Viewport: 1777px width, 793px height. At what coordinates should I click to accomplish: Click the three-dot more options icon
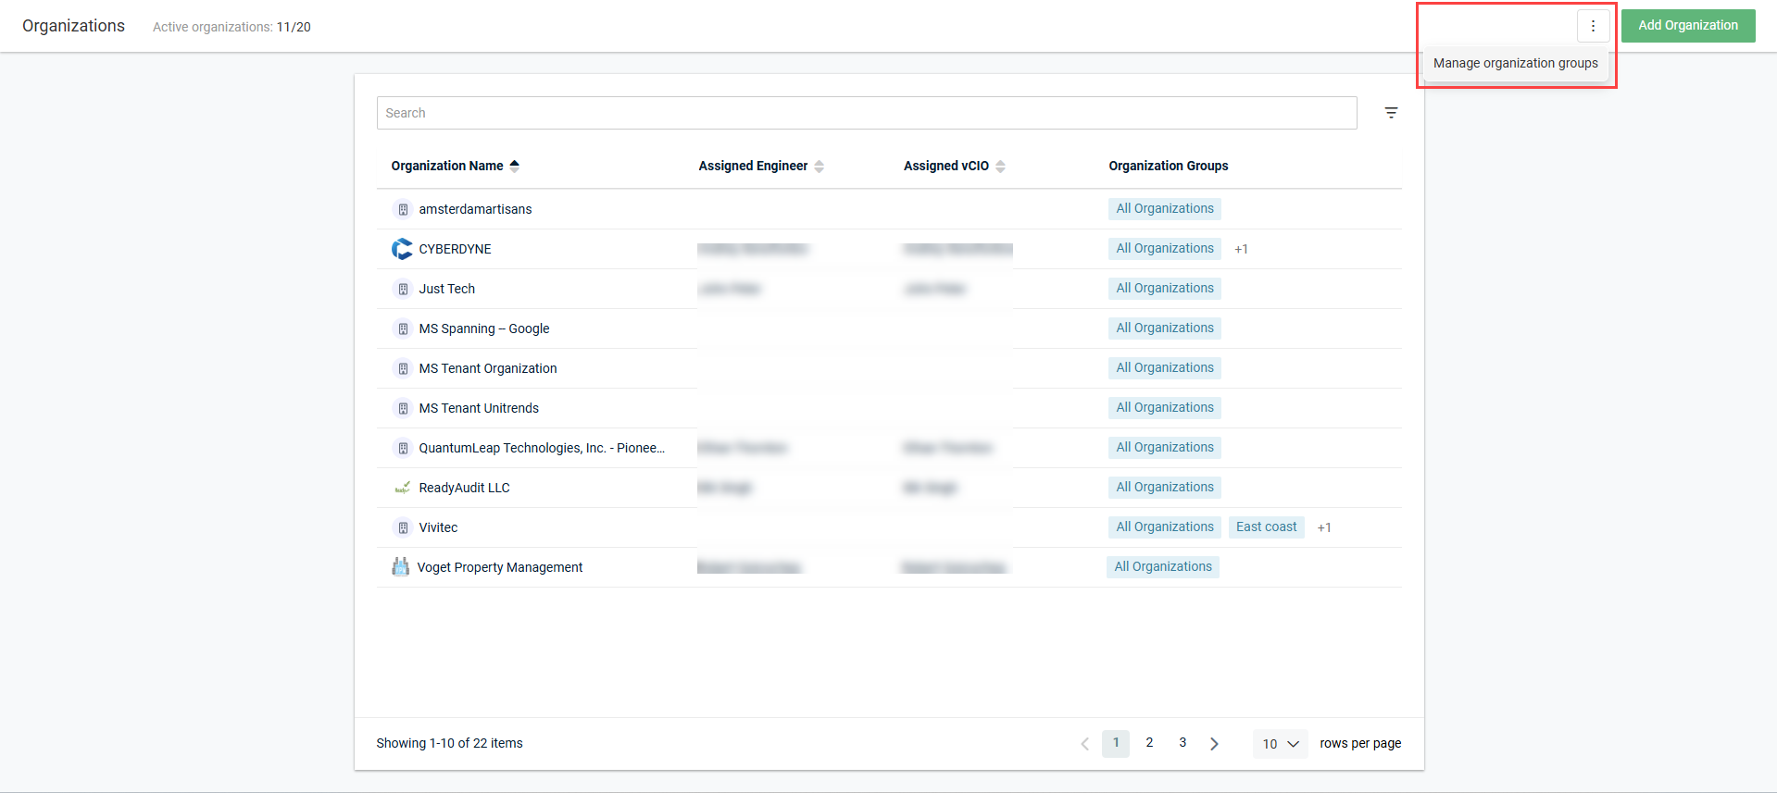point(1593,26)
